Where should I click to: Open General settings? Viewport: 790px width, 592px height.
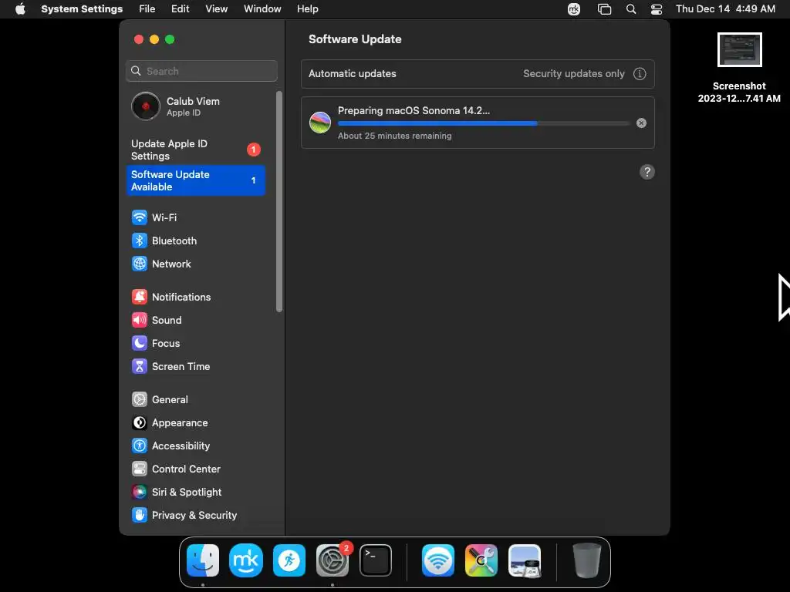click(x=195, y=400)
